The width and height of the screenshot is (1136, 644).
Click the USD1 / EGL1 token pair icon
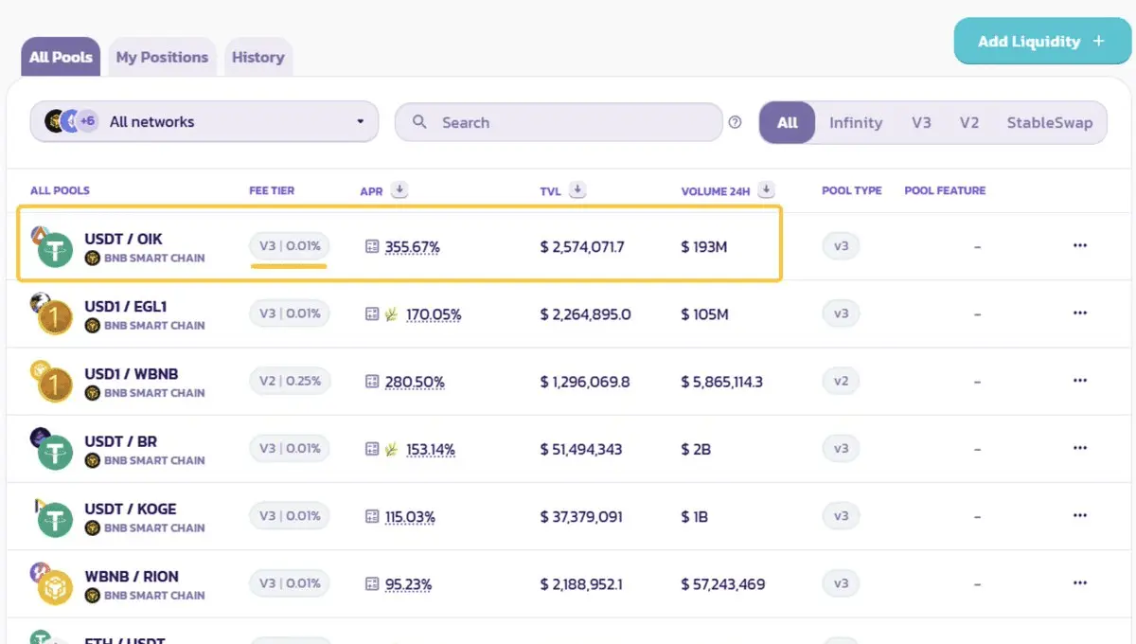52,313
